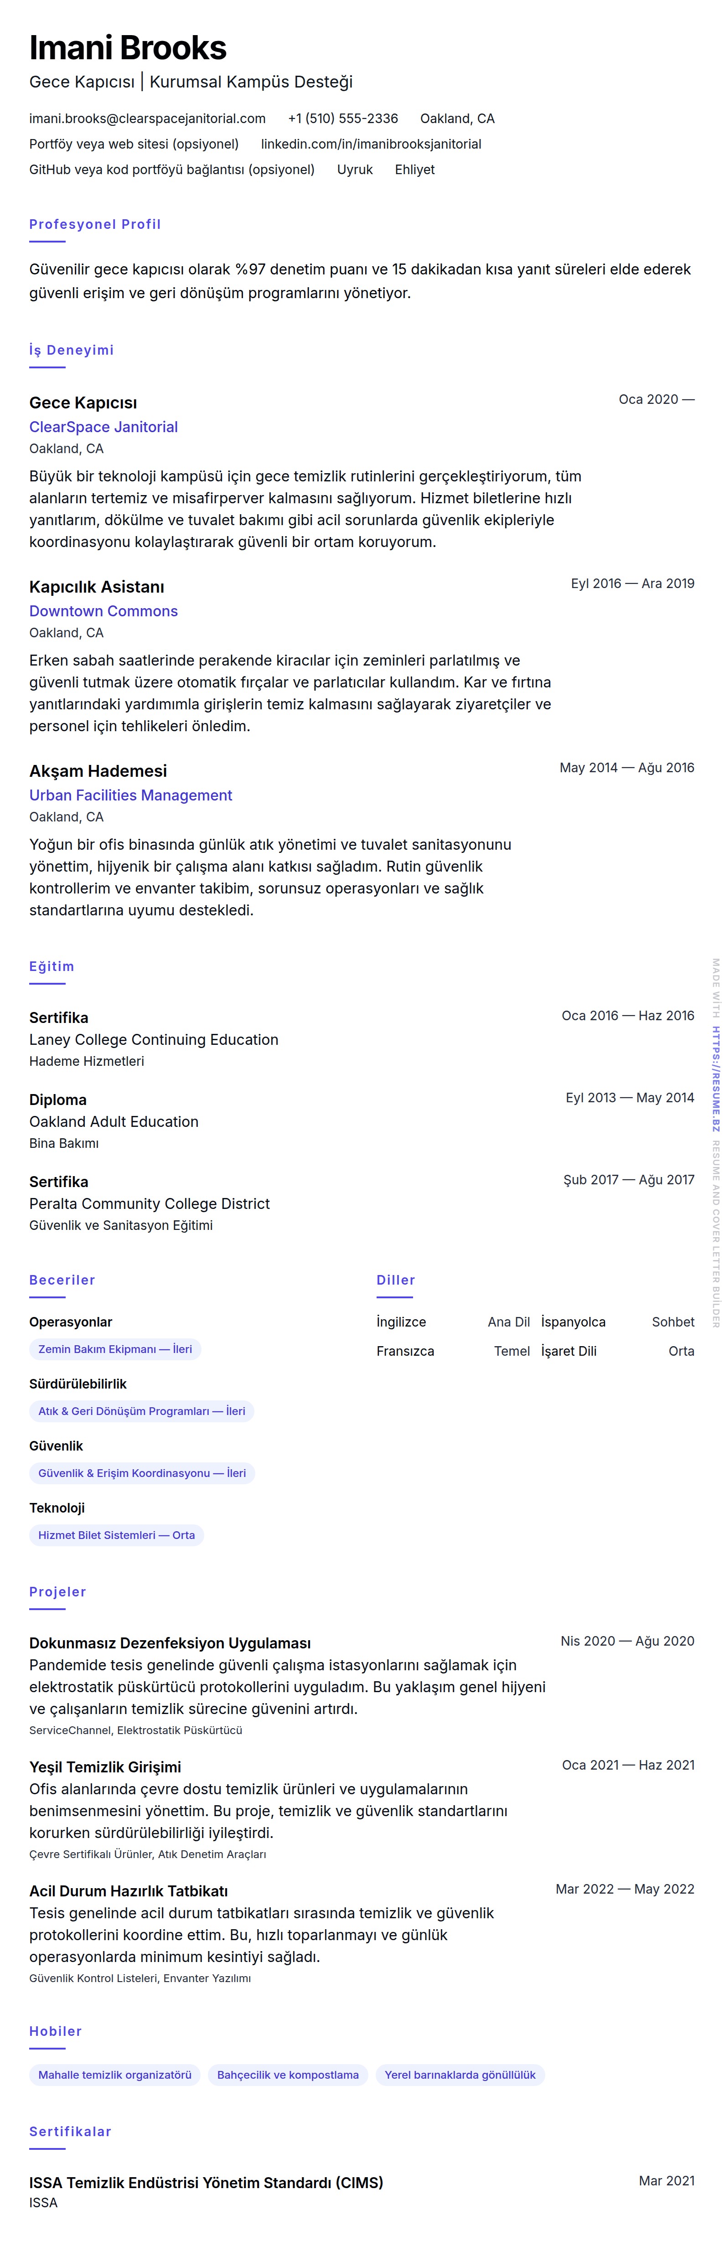Click the Projeler section heading
The image size is (724, 2241).
coord(57,1592)
